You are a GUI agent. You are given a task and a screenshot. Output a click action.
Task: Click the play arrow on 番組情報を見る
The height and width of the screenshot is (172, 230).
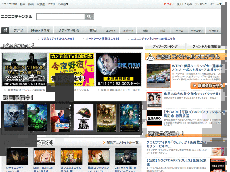(x=195, y=85)
